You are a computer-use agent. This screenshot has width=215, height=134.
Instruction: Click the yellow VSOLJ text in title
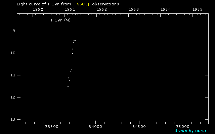[83, 4]
